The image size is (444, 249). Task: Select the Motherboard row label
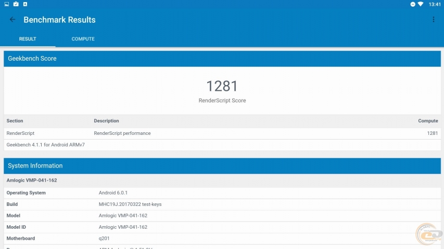[x=21, y=239]
